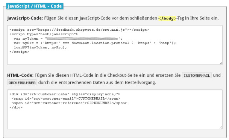Click the 'loadSRT(myToken, mySrc);' line

(40, 48)
